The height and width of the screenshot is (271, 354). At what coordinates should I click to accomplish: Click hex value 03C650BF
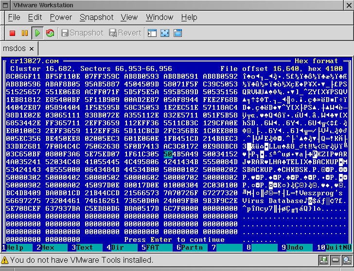point(23,154)
